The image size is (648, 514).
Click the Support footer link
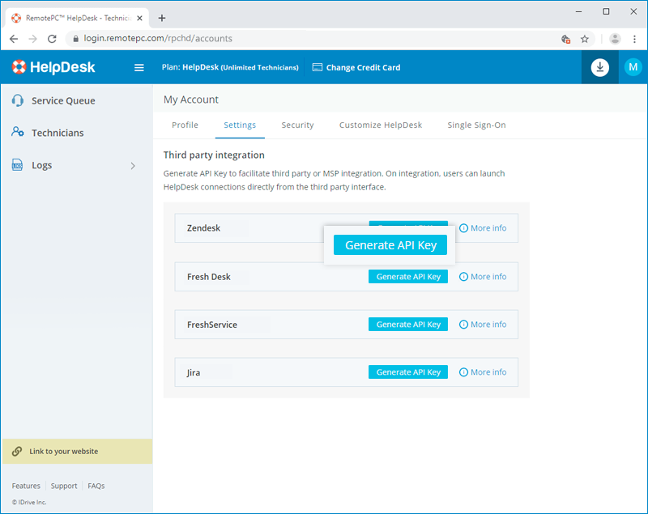coord(64,486)
